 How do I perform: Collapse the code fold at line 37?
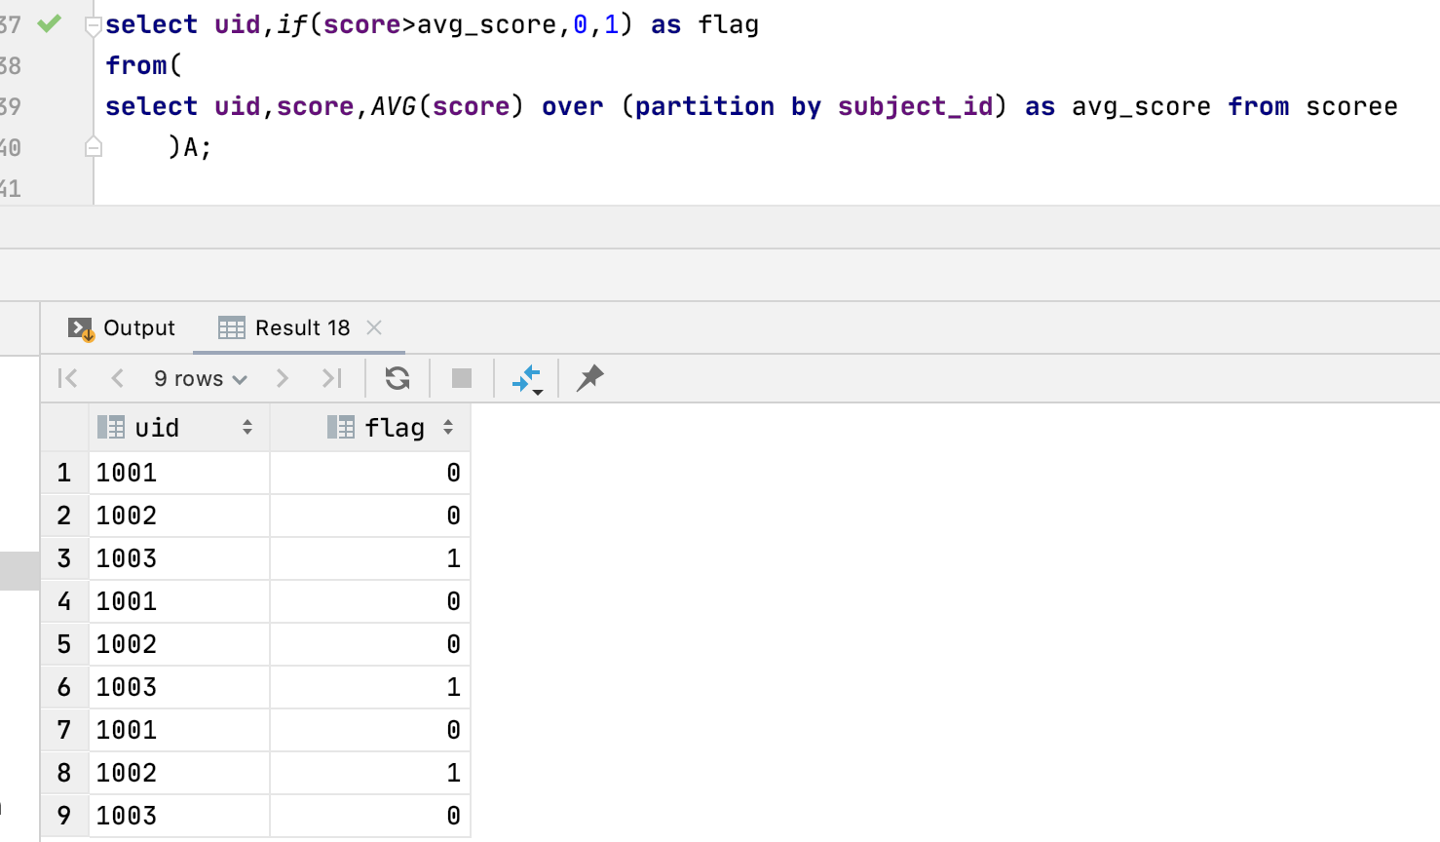[x=93, y=26]
